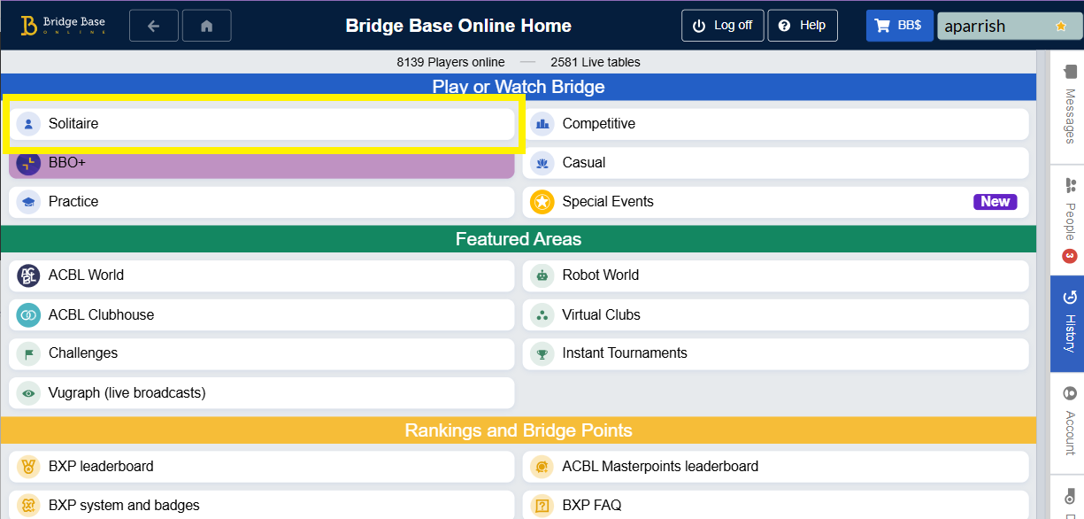Open Instant Tournaments
The width and height of the screenshot is (1084, 519).
pos(776,353)
